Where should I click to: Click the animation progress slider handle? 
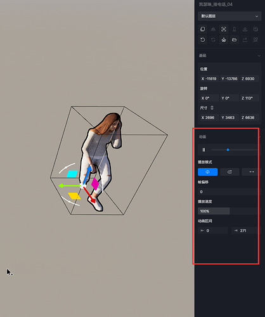(x=228, y=150)
